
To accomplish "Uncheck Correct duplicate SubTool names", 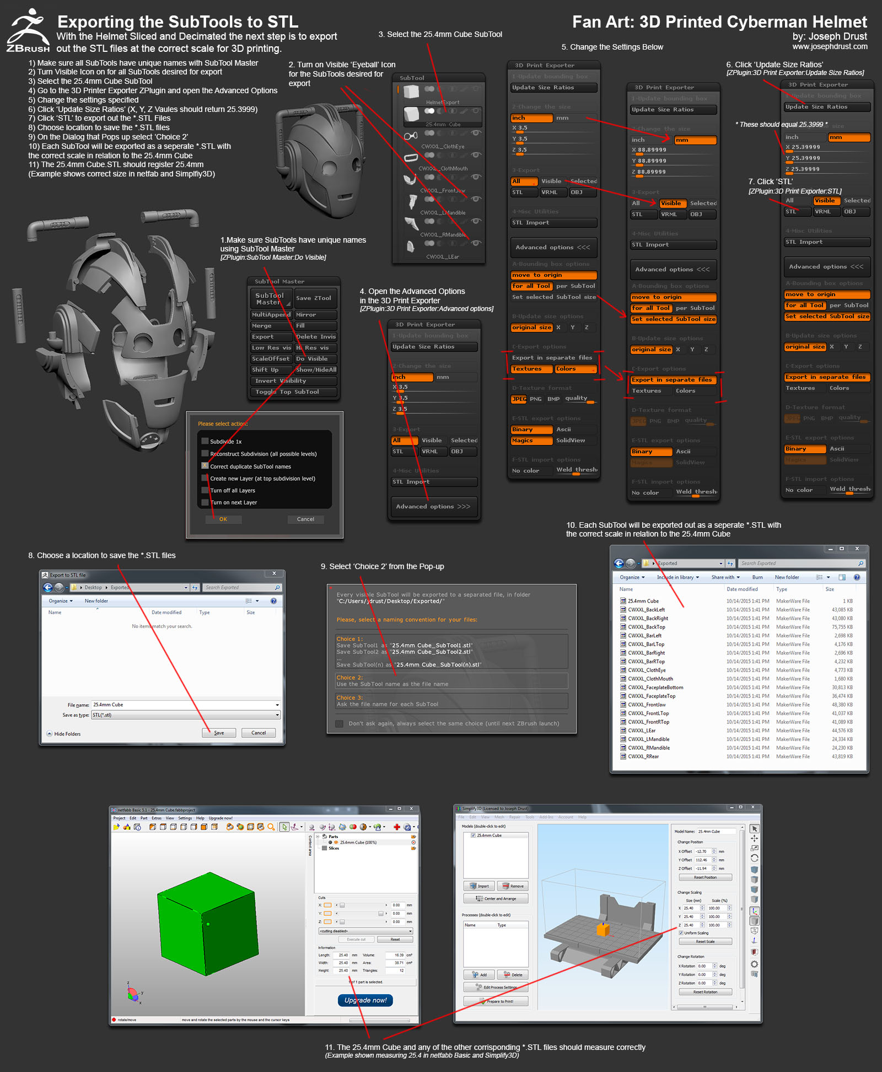I will tap(205, 465).
